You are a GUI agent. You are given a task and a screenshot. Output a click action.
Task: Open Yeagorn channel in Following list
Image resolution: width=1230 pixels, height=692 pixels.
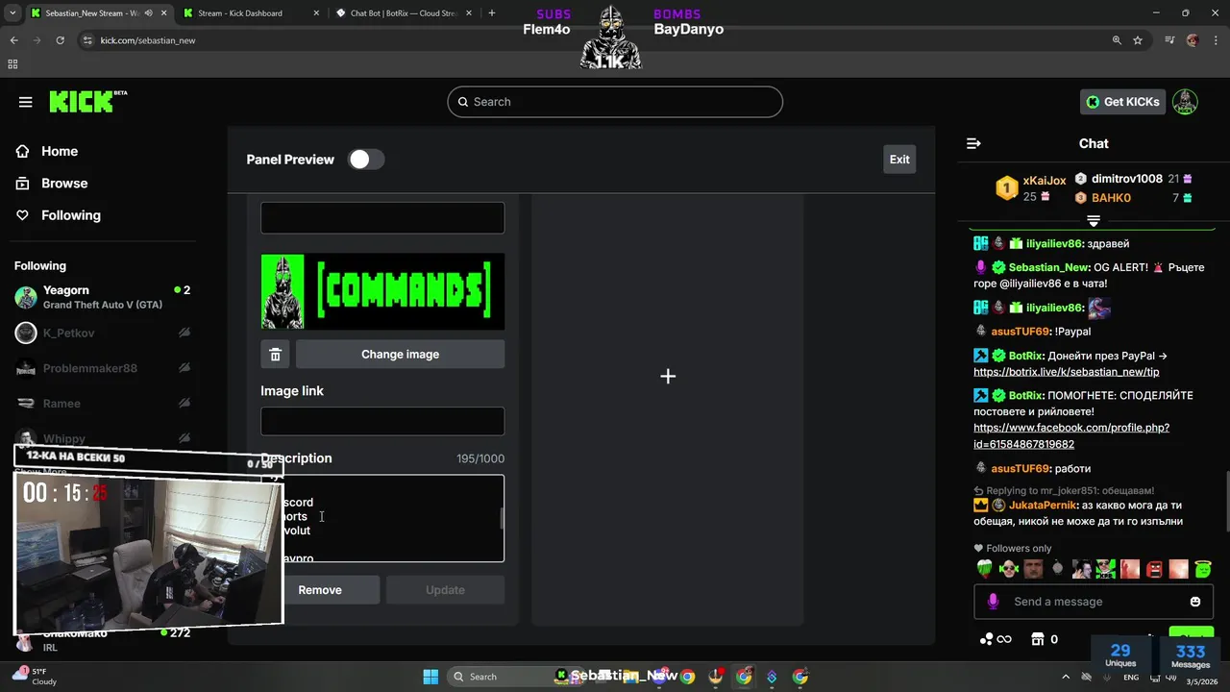[x=102, y=297]
